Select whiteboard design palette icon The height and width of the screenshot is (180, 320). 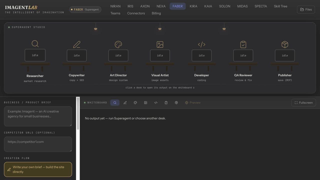135,102
